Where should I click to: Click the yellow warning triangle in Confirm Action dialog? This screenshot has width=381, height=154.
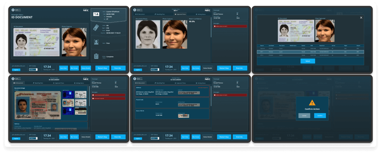(x=312, y=103)
